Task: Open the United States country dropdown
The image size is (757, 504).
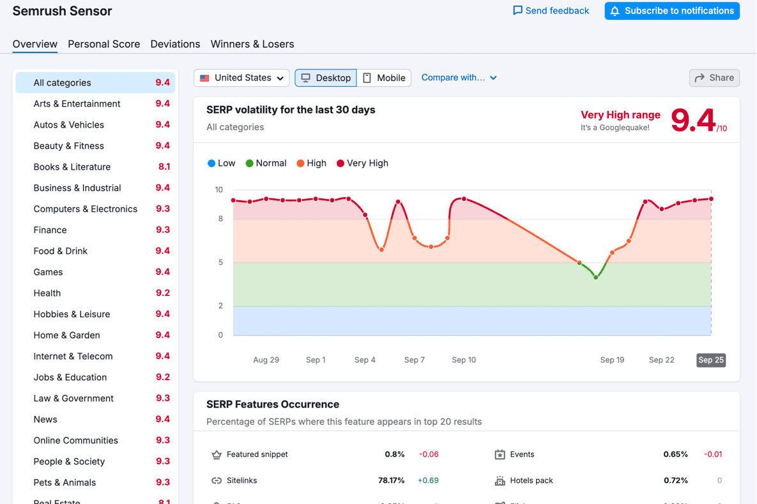Action: [241, 78]
